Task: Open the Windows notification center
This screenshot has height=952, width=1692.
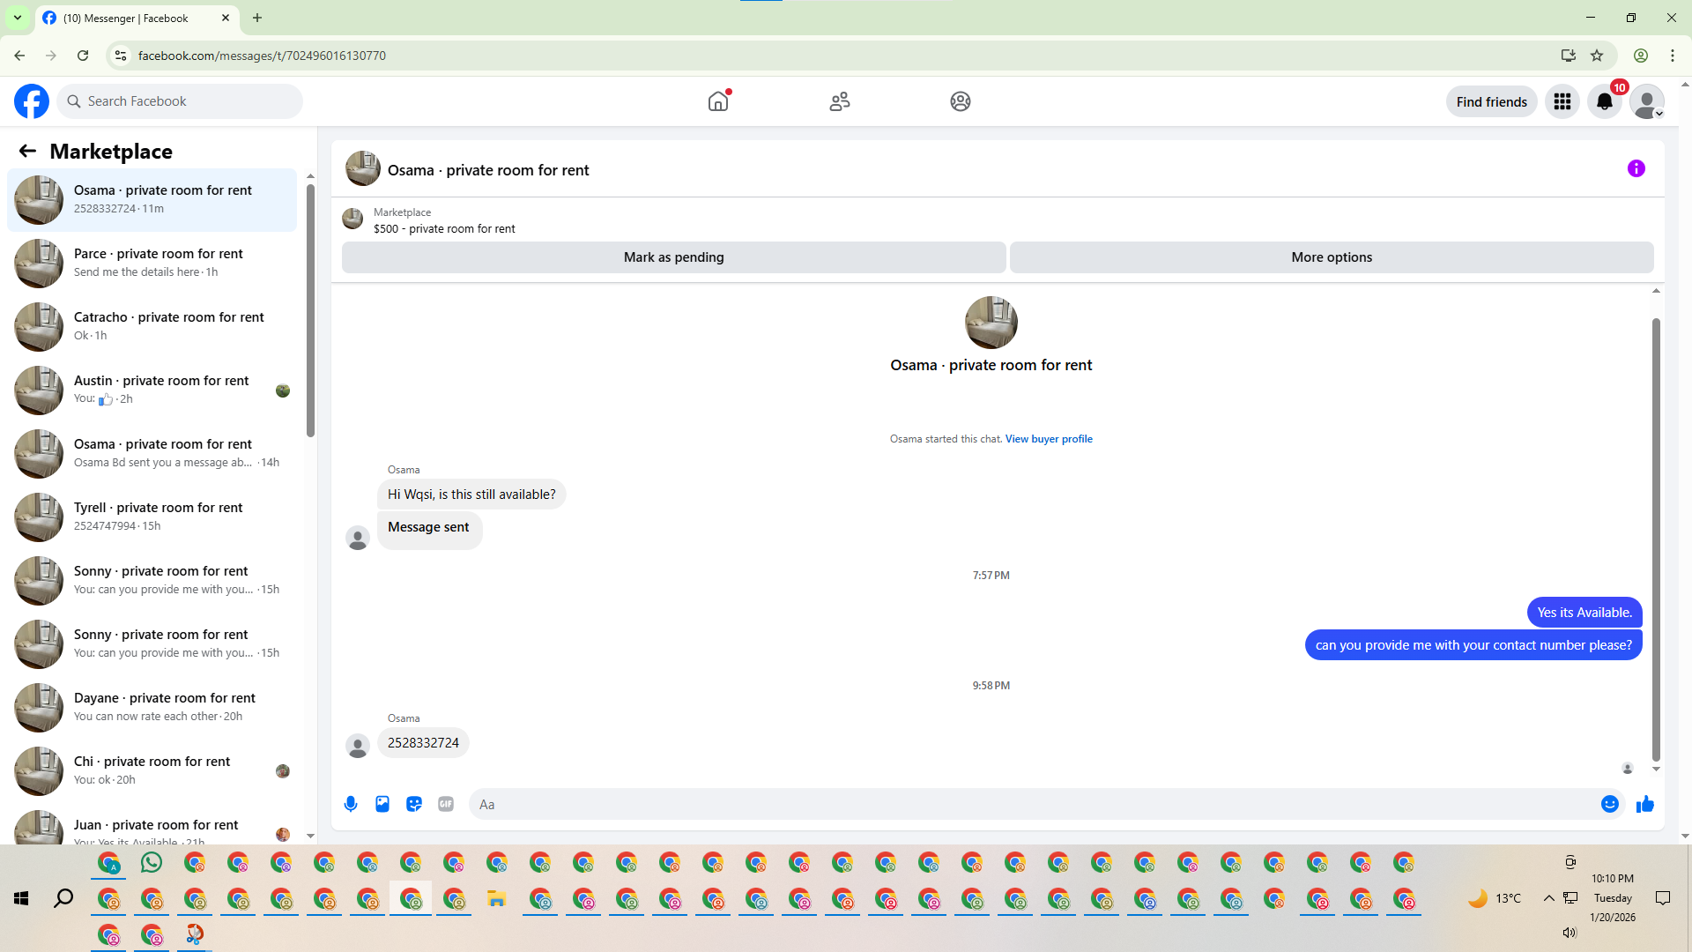Action: (x=1663, y=898)
